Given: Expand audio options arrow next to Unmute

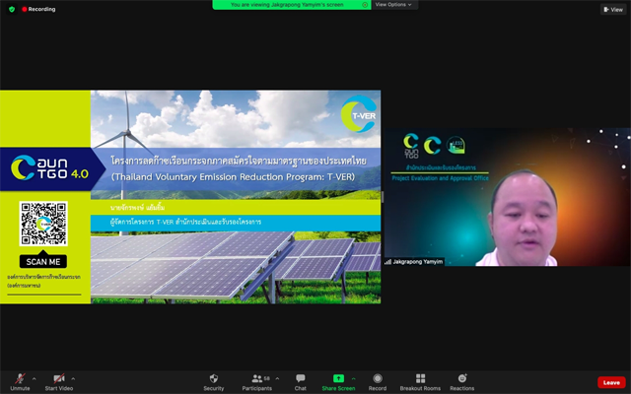Looking at the screenshot, I should pyautogui.click(x=34, y=378).
